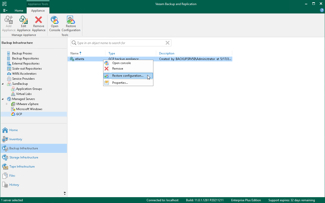
Task: Click the atlanta appliance row icon
Action: (x=72, y=59)
